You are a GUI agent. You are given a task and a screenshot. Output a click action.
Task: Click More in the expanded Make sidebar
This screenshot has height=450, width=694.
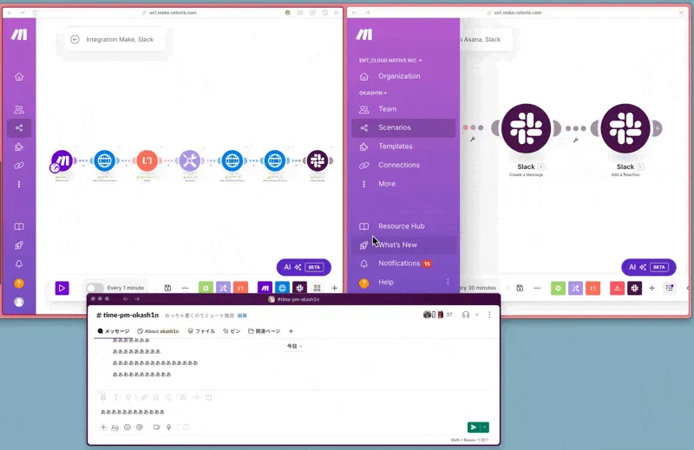[403, 184]
